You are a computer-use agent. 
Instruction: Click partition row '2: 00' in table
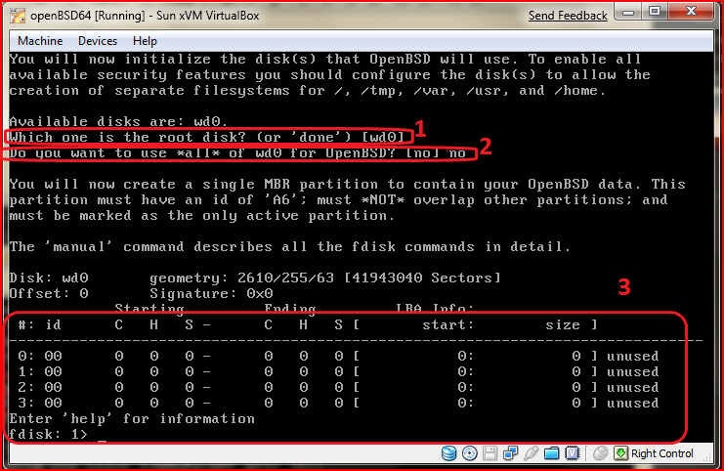pyautogui.click(x=338, y=387)
